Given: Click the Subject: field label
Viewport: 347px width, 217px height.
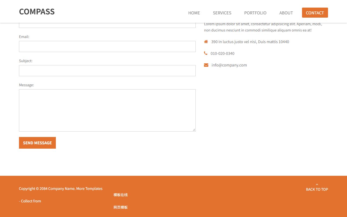Looking at the screenshot, I should pyautogui.click(x=26, y=61).
